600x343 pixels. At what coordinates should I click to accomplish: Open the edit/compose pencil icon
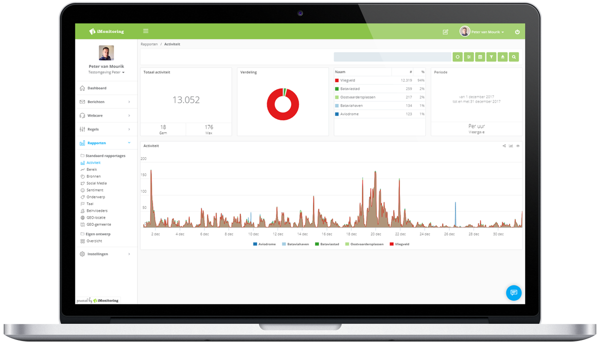pyautogui.click(x=445, y=32)
